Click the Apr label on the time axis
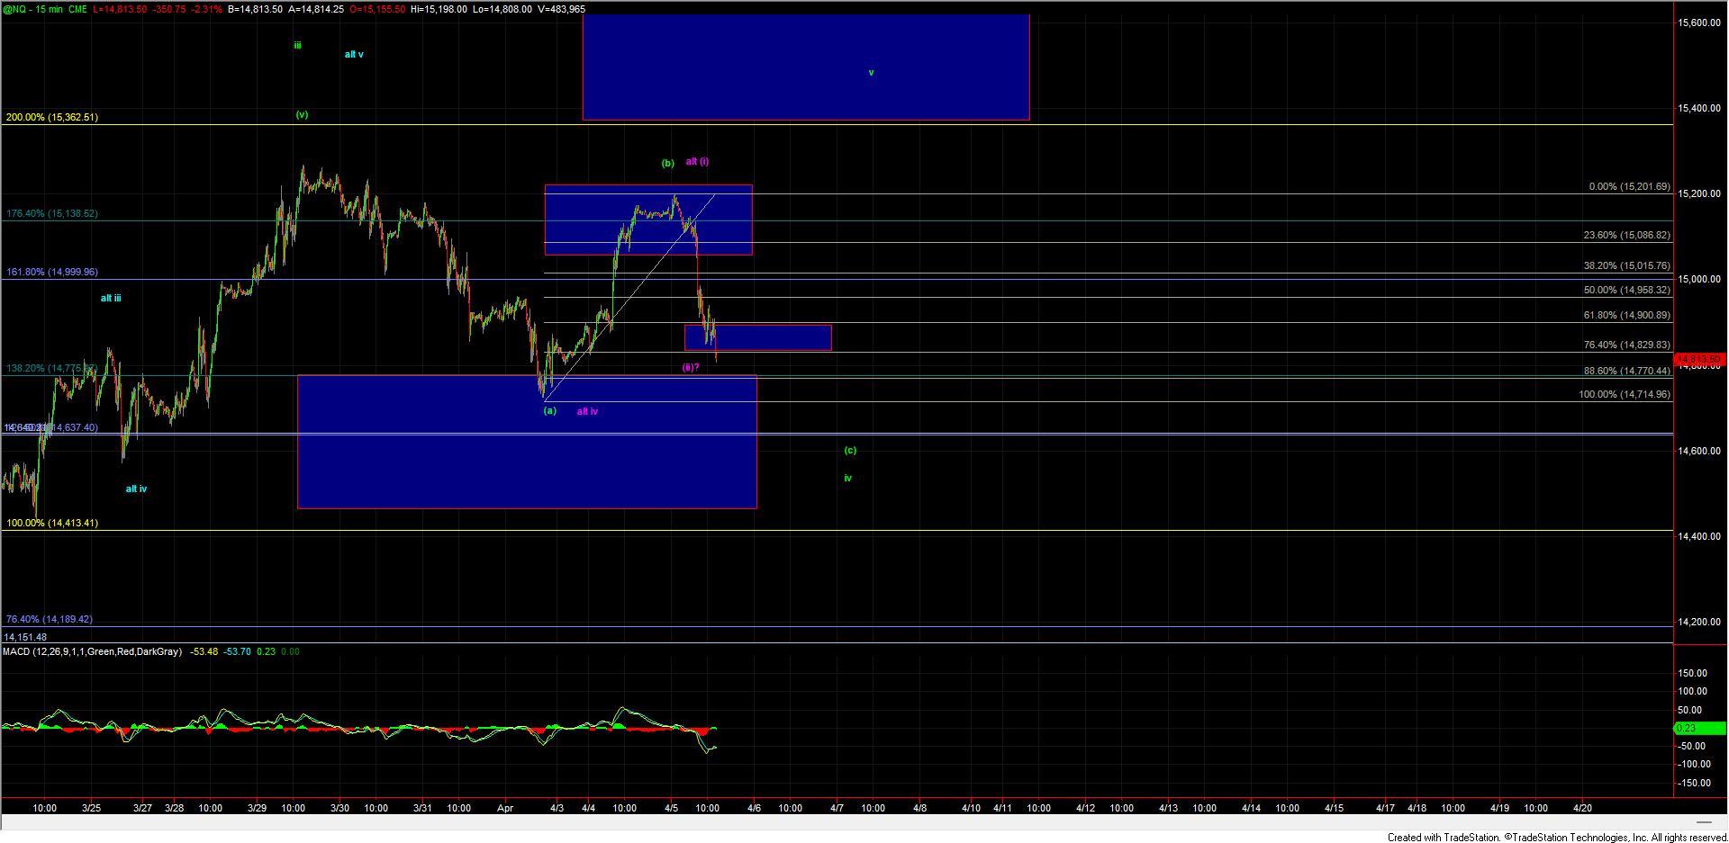1729x843 pixels. (x=505, y=808)
